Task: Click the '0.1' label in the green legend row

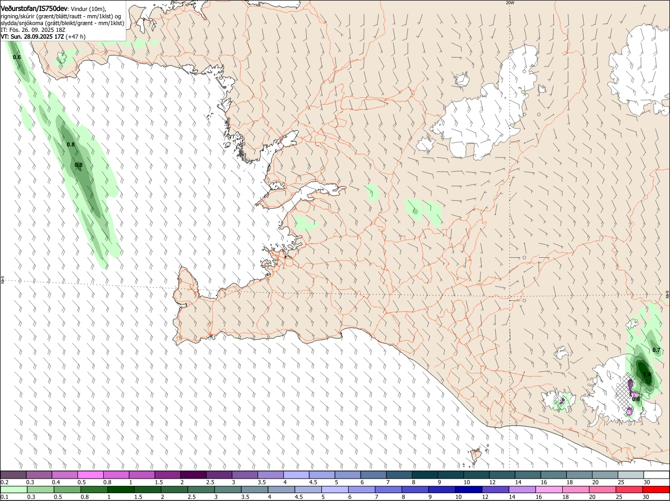Action: 4,497
